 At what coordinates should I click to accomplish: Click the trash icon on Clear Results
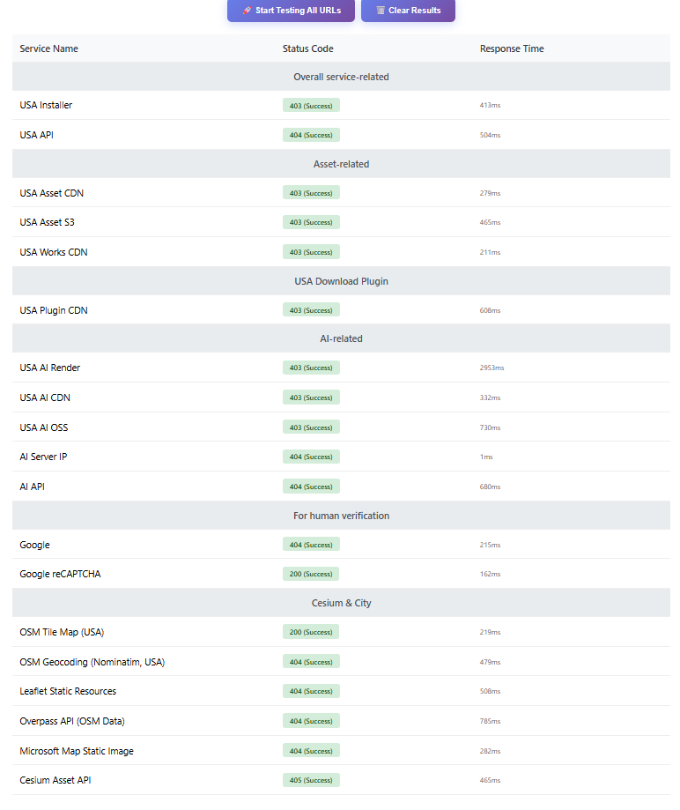(381, 11)
